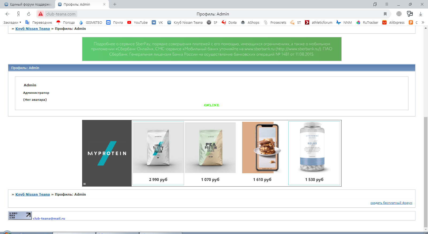Open the VK bookmark
The width and height of the screenshot is (428, 234).
click(157, 22)
